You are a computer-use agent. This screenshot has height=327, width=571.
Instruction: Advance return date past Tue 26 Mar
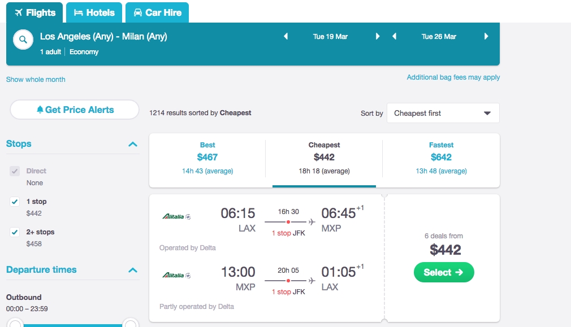click(x=486, y=36)
